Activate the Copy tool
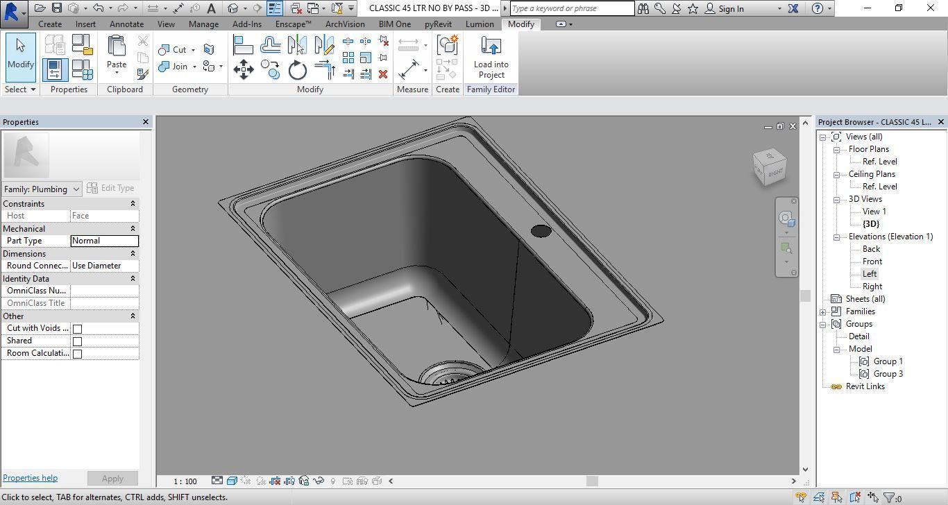This screenshot has height=505, width=948. click(x=270, y=69)
